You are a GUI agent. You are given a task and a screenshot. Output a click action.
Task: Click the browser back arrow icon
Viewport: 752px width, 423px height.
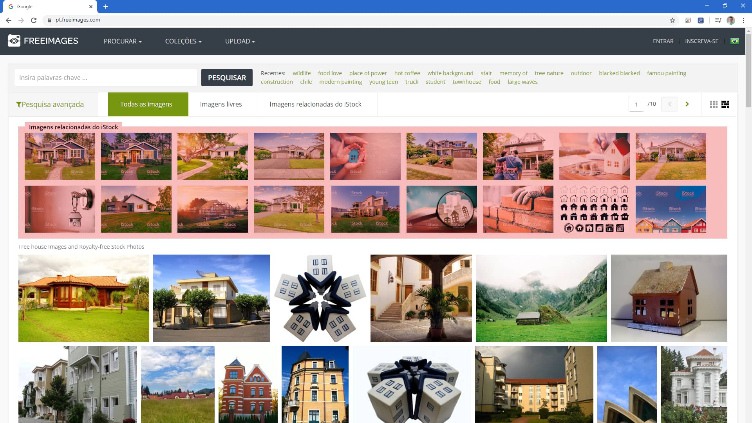pos(9,20)
